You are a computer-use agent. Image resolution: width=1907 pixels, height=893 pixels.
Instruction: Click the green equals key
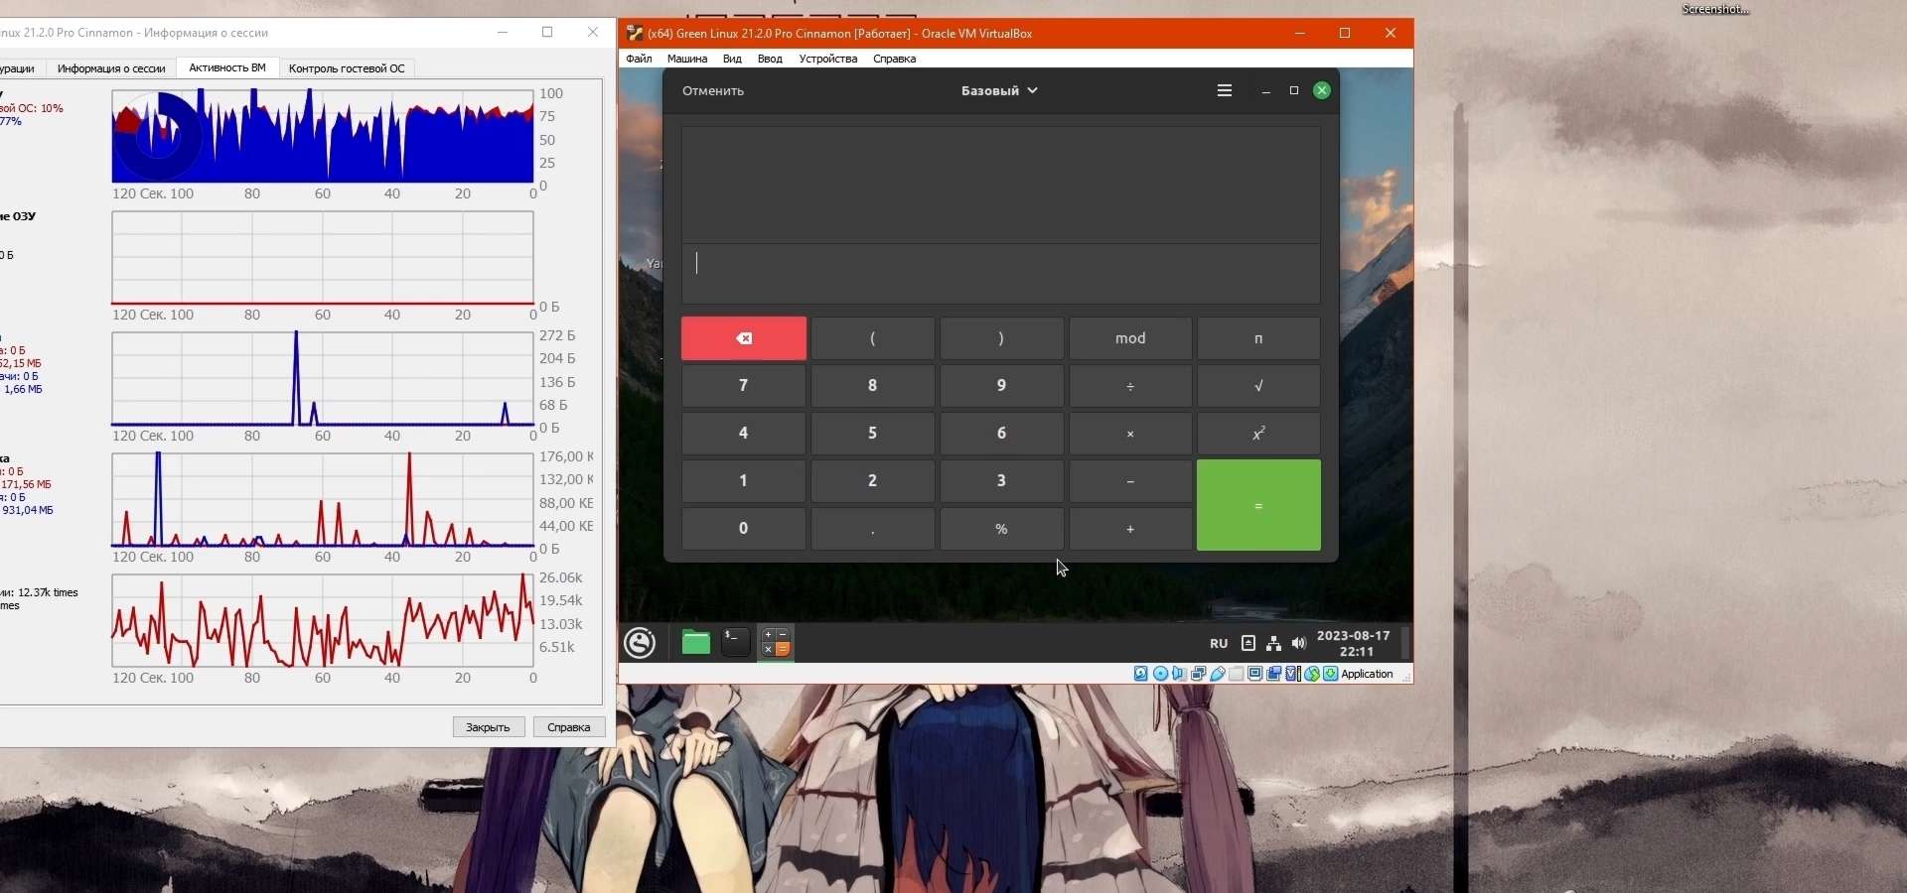(1258, 505)
